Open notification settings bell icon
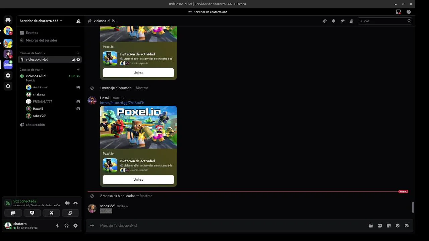Viewport: 429px width, 241px height. 333,21
